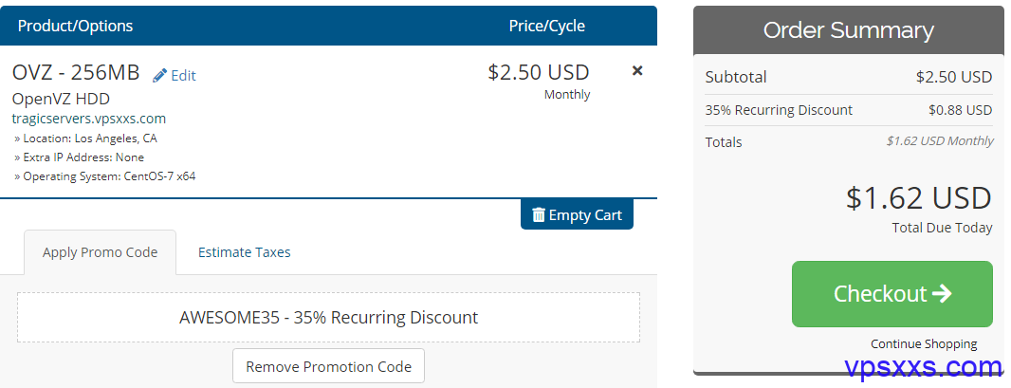Viewport: 1011px width, 388px height.
Task: Empty the cart using the Empty Cart button
Action: point(577,214)
